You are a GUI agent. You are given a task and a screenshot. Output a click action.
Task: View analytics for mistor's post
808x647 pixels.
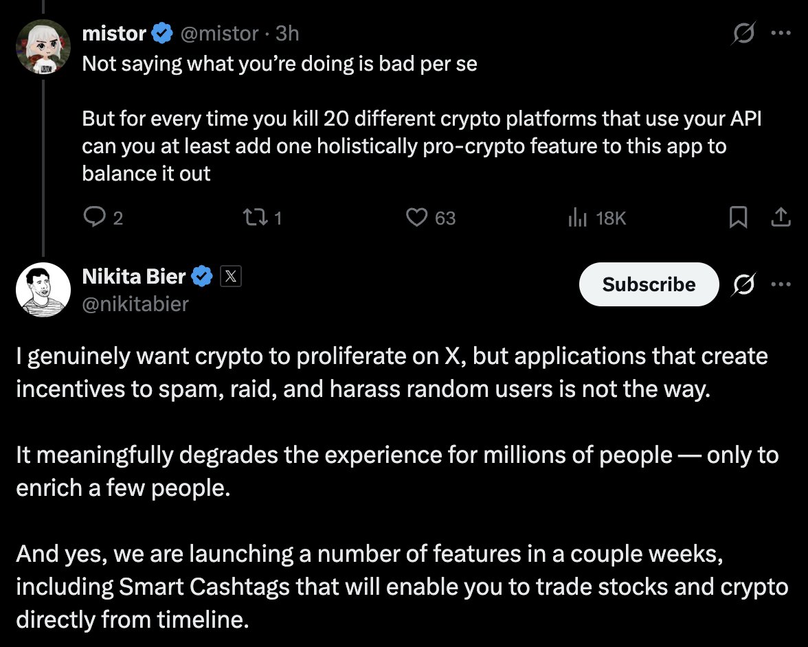point(576,218)
